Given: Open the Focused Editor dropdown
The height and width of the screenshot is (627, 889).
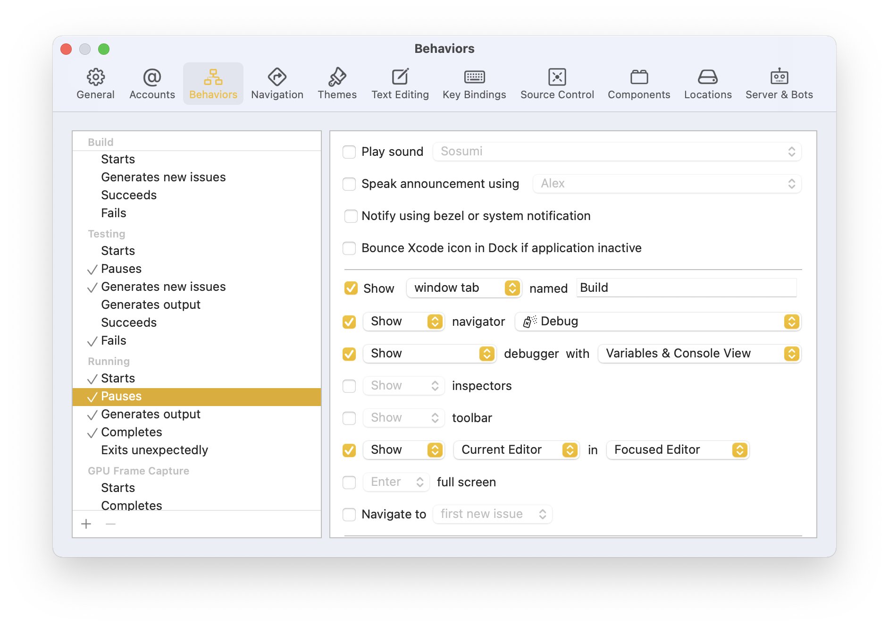Looking at the screenshot, I should click(x=677, y=450).
